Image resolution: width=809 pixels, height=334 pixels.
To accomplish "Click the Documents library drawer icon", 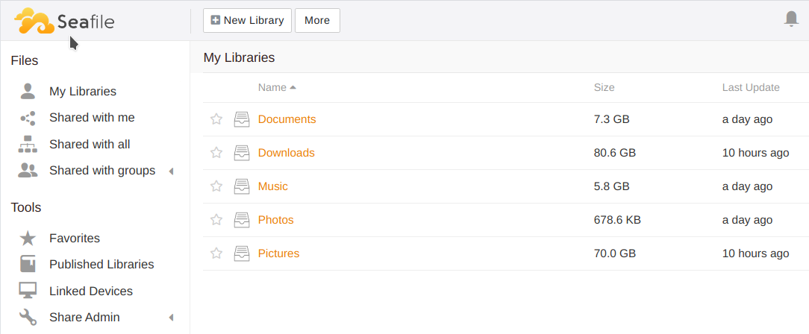I will click(x=242, y=119).
